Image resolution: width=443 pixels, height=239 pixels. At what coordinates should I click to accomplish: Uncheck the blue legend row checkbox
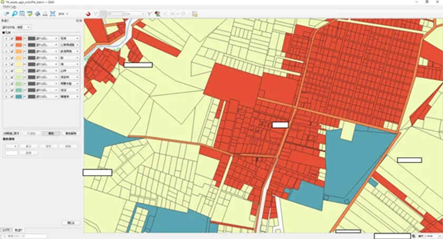tap(12, 97)
